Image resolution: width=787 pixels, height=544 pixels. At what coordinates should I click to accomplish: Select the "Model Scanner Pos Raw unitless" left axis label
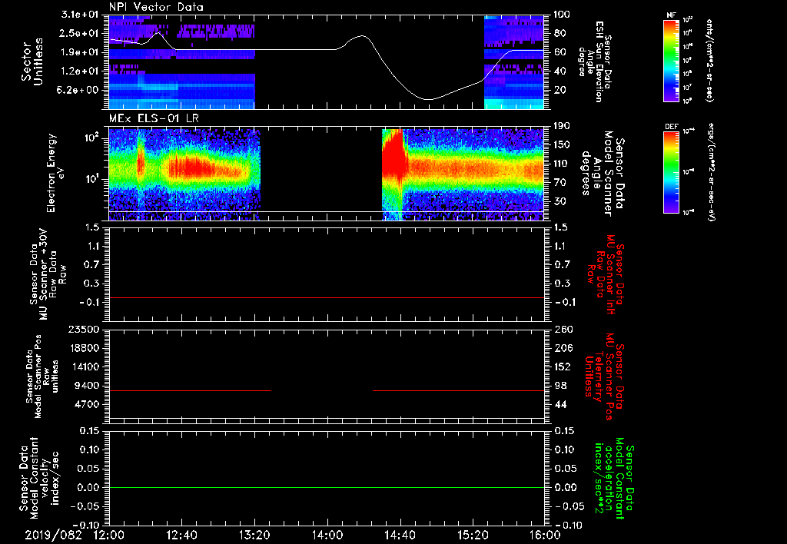point(42,376)
